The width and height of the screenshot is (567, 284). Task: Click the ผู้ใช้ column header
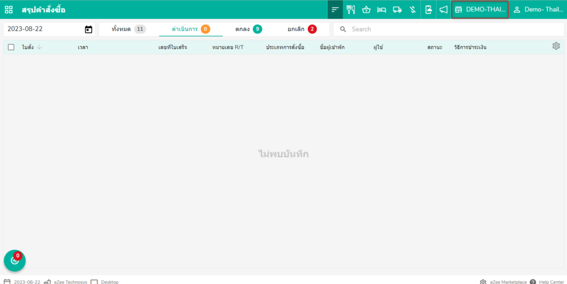(x=378, y=48)
